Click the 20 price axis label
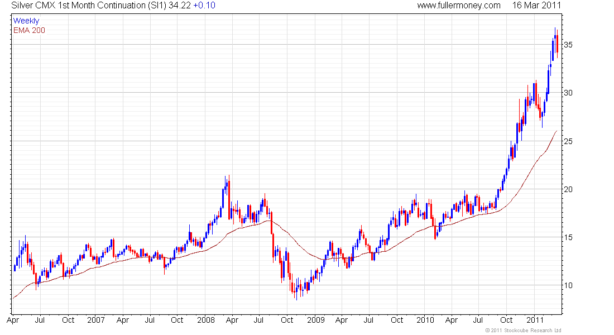Image resolution: width=614 pixels, height=335 pixels. tap(568, 189)
